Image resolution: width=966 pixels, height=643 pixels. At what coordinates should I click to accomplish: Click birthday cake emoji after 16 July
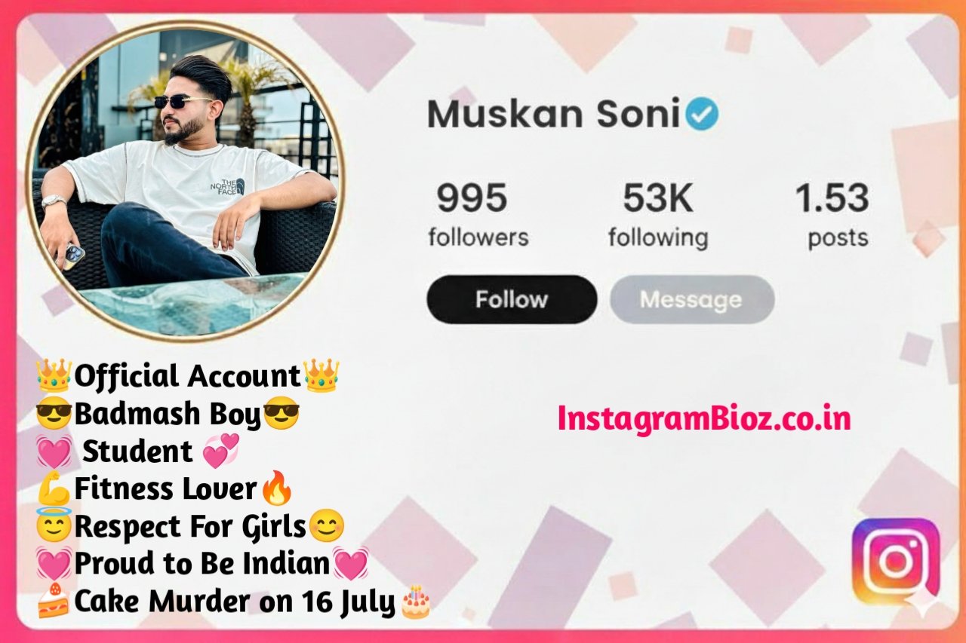point(415,602)
